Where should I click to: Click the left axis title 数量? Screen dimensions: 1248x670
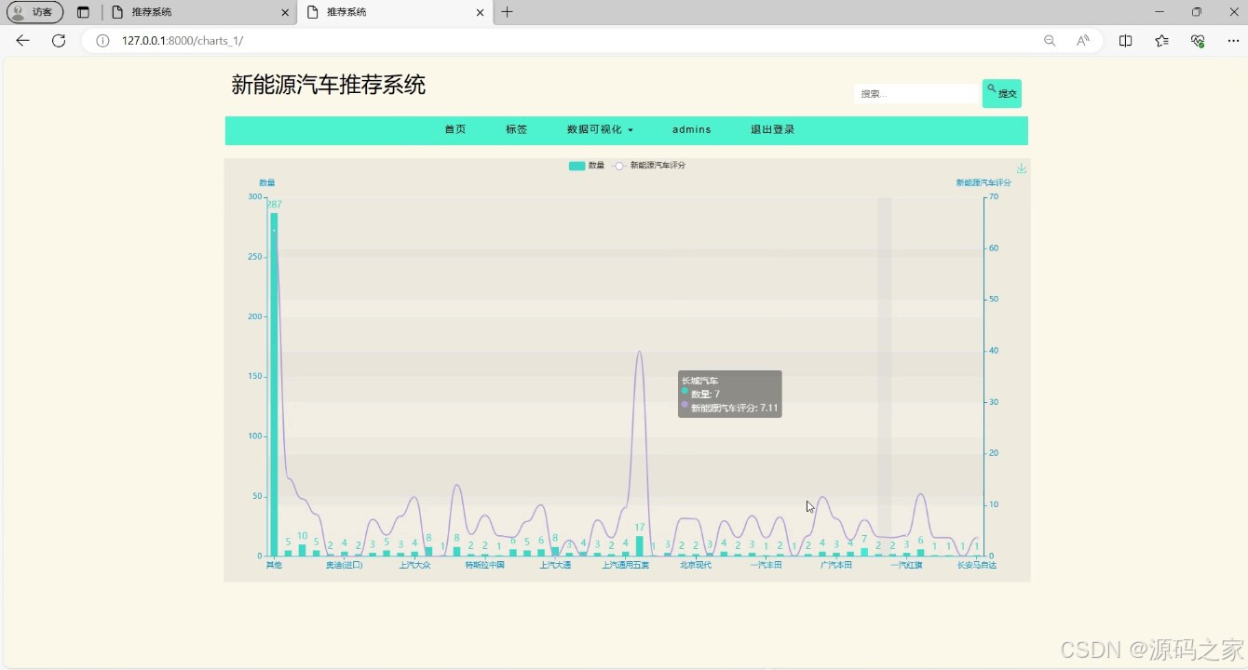click(267, 183)
